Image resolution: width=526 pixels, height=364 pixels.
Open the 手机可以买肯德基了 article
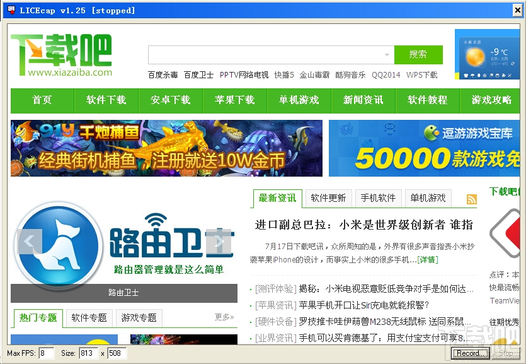point(385,338)
